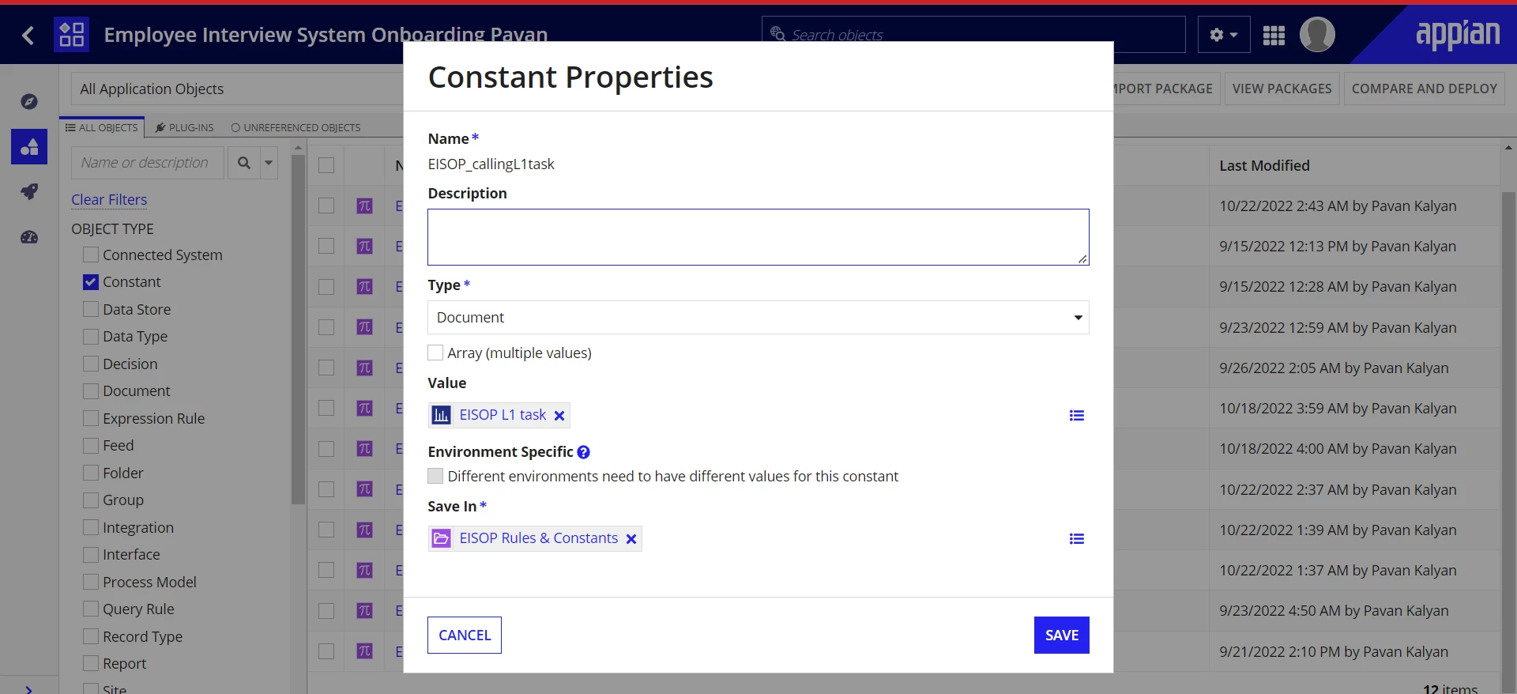Open folder picker list icon for Save In
Image resolution: width=1517 pixels, height=694 pixels.
click(x=1076, y=539)
